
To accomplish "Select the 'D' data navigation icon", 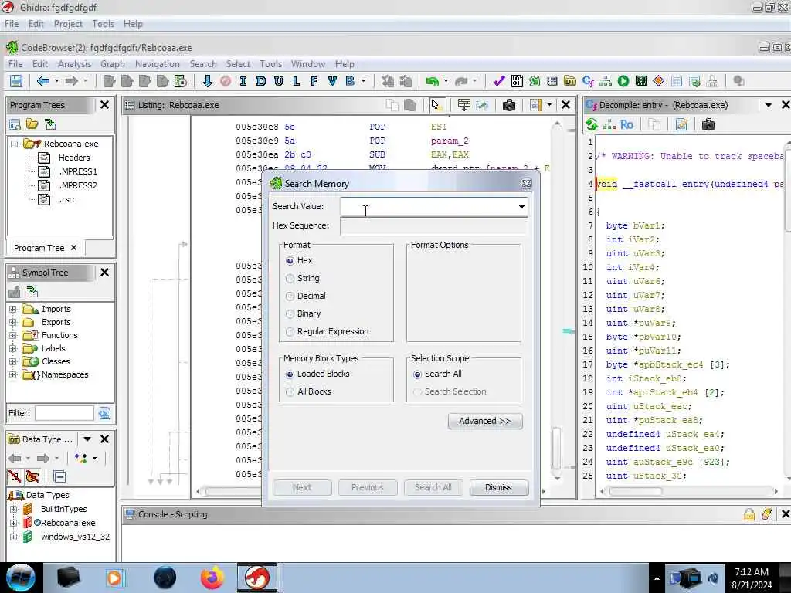I will pyautogui.click(x=261, y=80).
